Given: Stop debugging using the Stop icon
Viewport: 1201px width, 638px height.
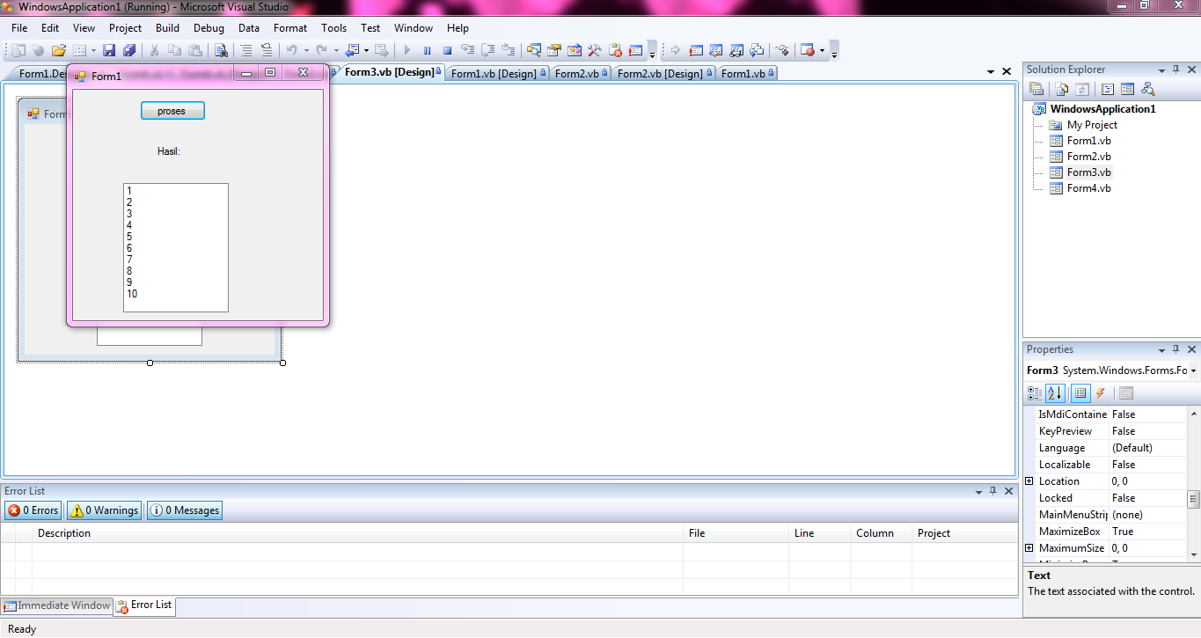Looking at the screenshot, I should [x=447, y=50].
